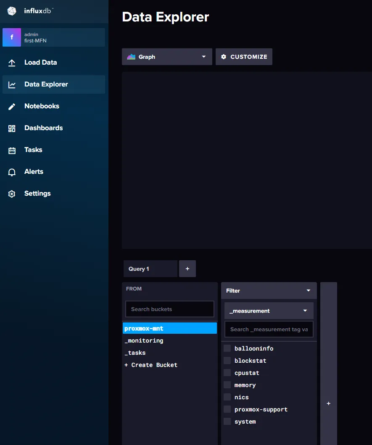Click the Search _measurement tag values field
Screen dimensions: 372x445
pyautogui.click(x=269, y=329)
